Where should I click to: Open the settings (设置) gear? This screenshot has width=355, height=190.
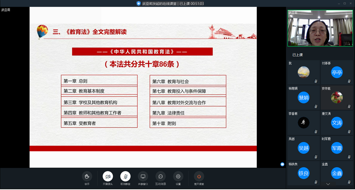pyautogui.click(x=178, y=176)
